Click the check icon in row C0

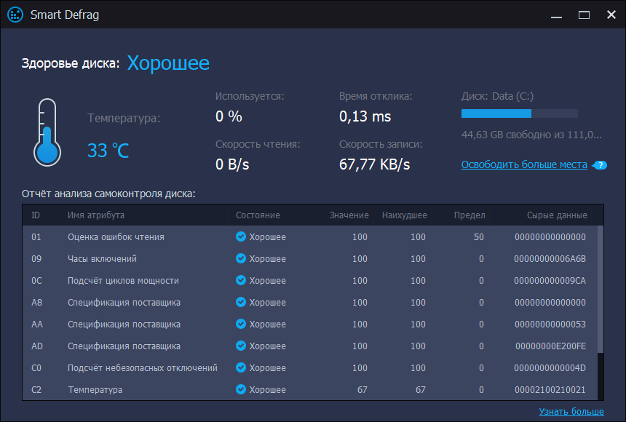pos(241,367)
